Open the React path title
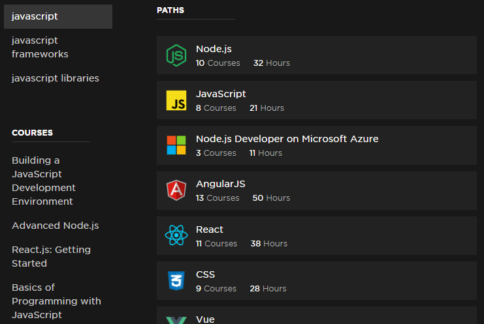This screenshot has width=484, height=324. tap(209, 229)
